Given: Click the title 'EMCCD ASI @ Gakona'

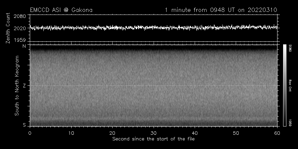Looking at the screenshot, I should pos(61,10).
